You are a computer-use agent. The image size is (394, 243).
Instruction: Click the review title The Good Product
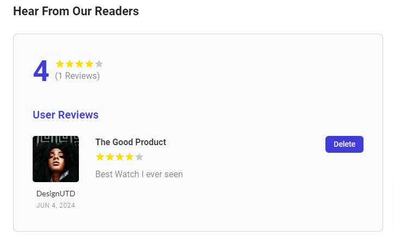[x=131, y=142]
